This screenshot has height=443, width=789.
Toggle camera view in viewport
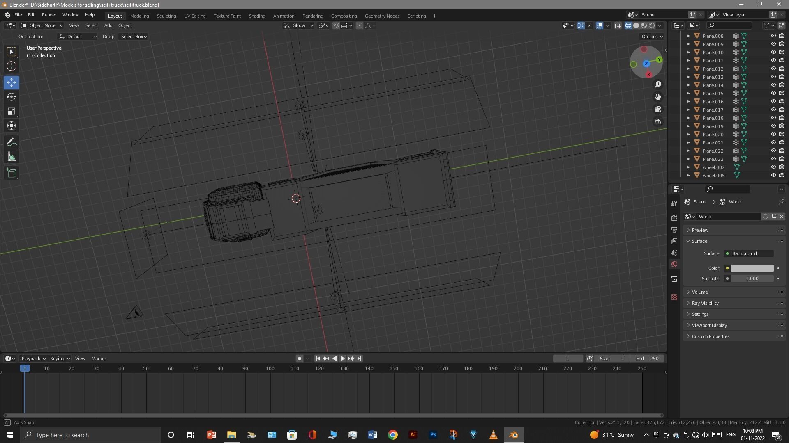click(x=658, y=110)
